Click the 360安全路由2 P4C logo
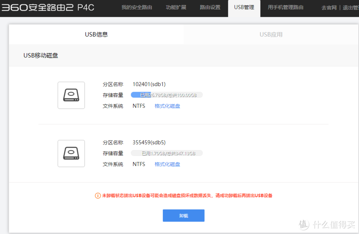The width and height of the screenshot is (359, 234). (48, 7)
